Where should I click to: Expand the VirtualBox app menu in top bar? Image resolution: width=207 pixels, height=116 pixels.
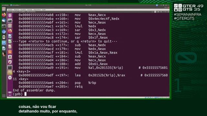tap(16, 5)
